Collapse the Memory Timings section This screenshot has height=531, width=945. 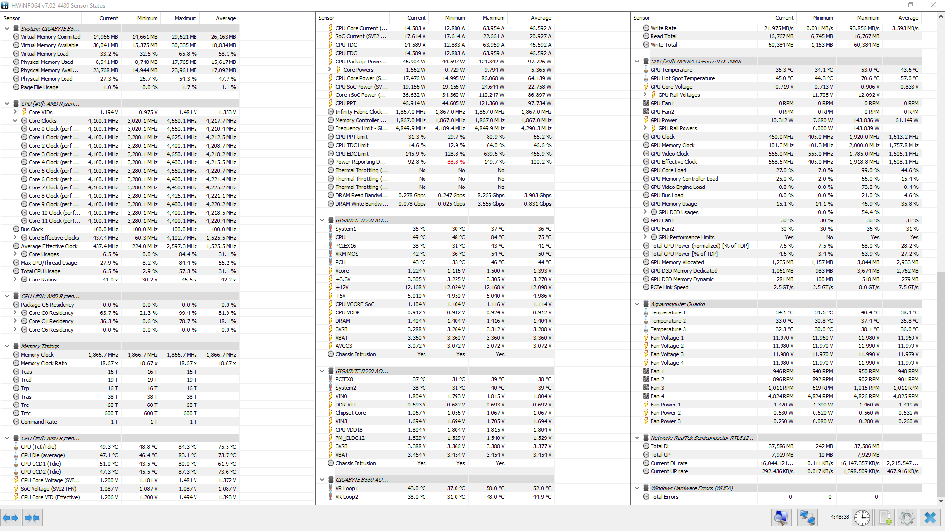point(7,346)
